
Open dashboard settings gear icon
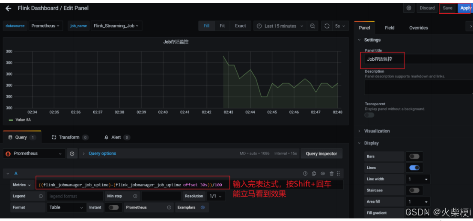click(409, 8)
